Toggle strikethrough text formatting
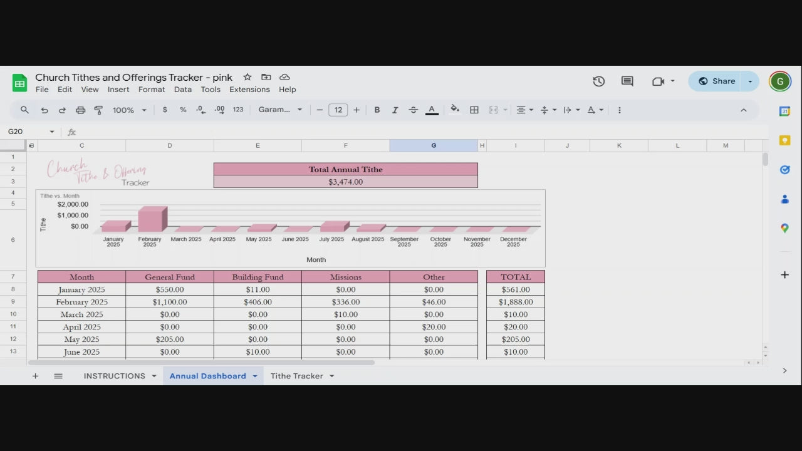The width and height of the screenshot is (802, 451). 413,110
